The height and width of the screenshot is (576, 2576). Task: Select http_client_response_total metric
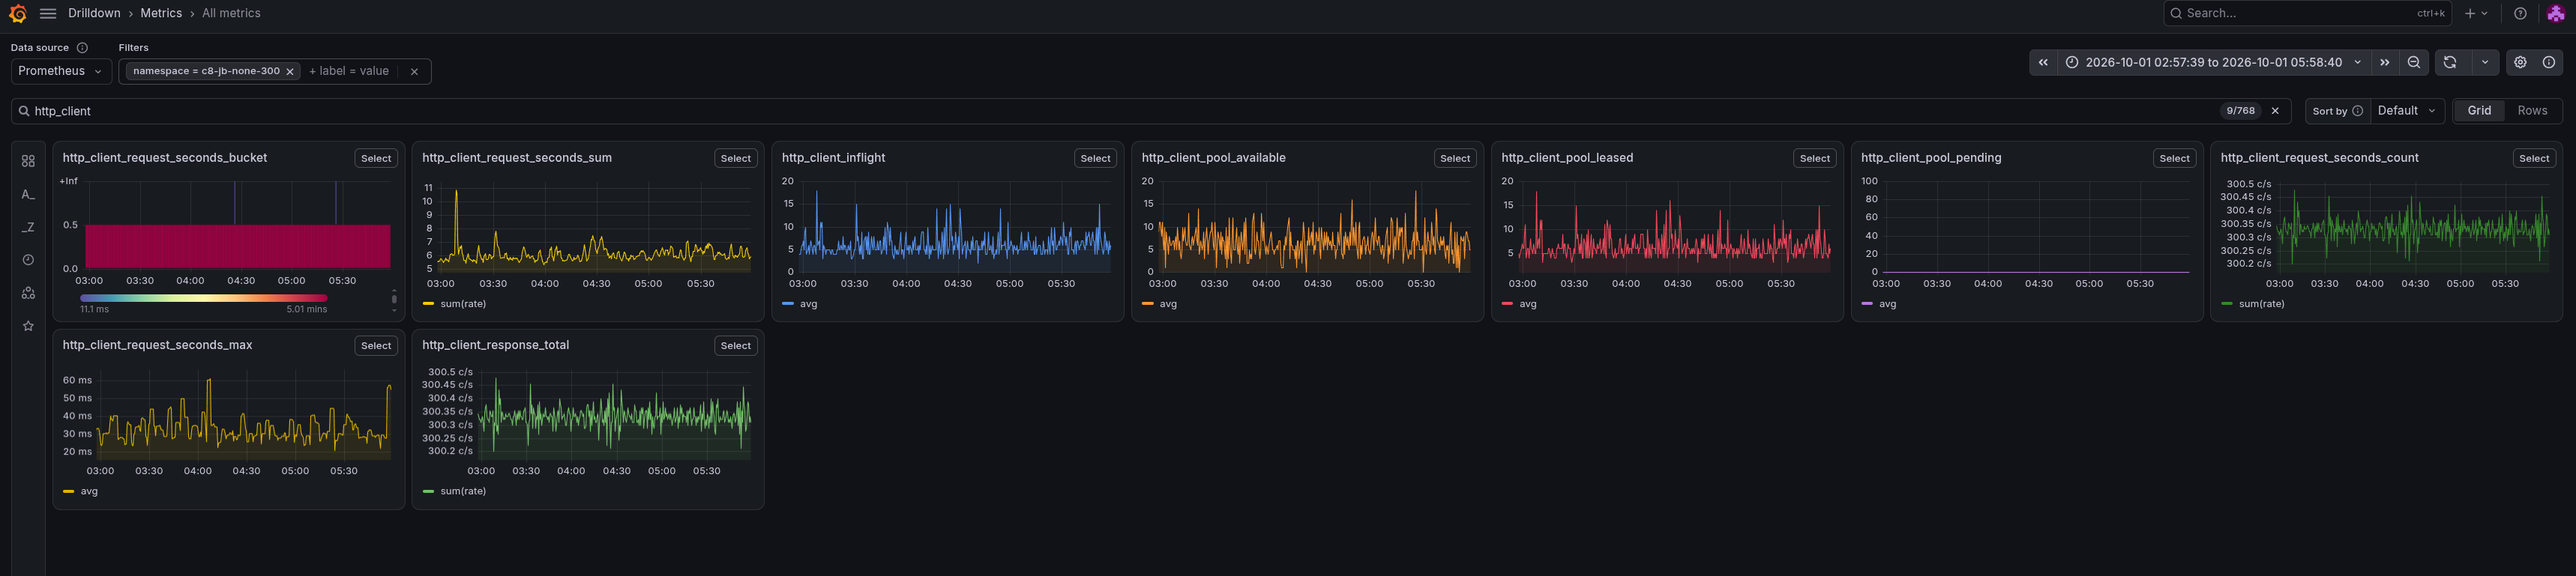pyautogui.click(x=736, y=345)
